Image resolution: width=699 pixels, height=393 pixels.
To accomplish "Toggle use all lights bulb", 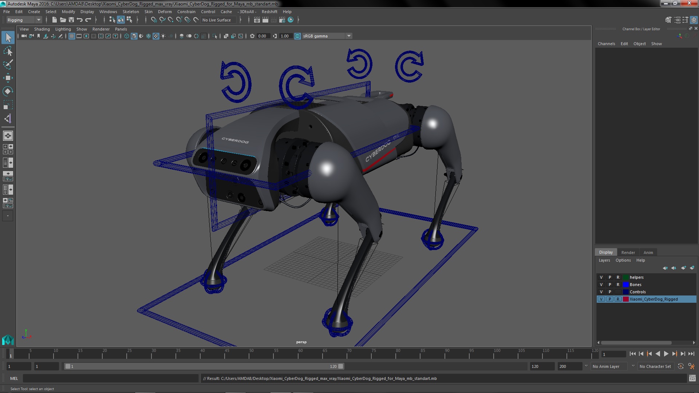I will tap(163, 36).
